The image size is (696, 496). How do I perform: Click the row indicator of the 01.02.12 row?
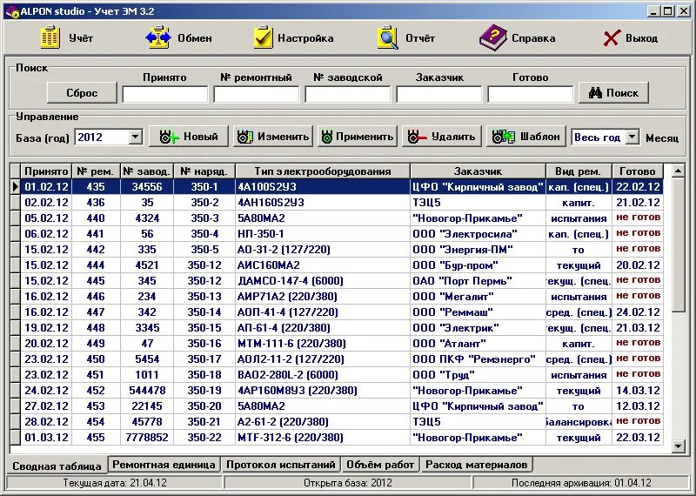15,186
